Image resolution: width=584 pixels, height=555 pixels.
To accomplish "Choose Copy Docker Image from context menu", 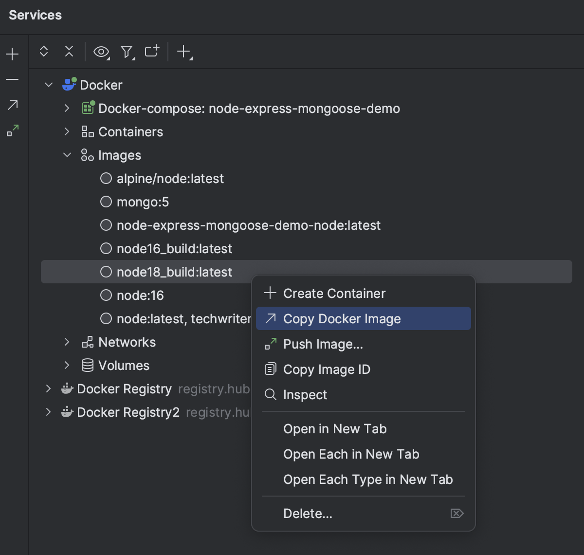I will pyautogui.click(x=342, y=318).
